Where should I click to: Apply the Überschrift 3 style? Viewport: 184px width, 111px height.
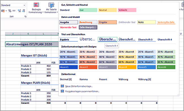point(146,39)
